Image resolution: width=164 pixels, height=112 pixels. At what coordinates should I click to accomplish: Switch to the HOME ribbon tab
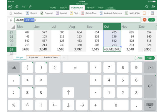(53, 8)
